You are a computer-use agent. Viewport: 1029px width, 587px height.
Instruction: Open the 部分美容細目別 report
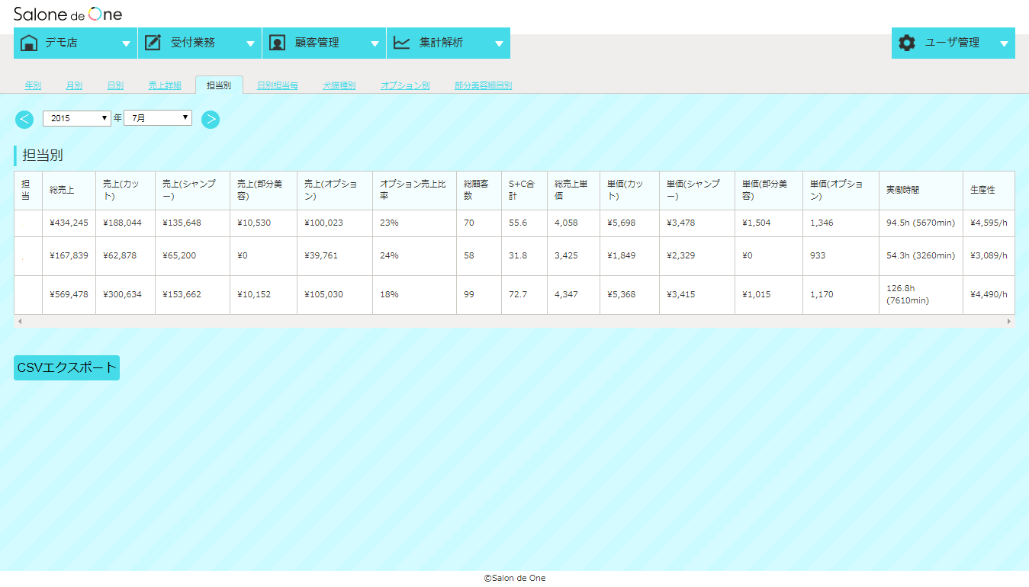(x=483, y=85)
